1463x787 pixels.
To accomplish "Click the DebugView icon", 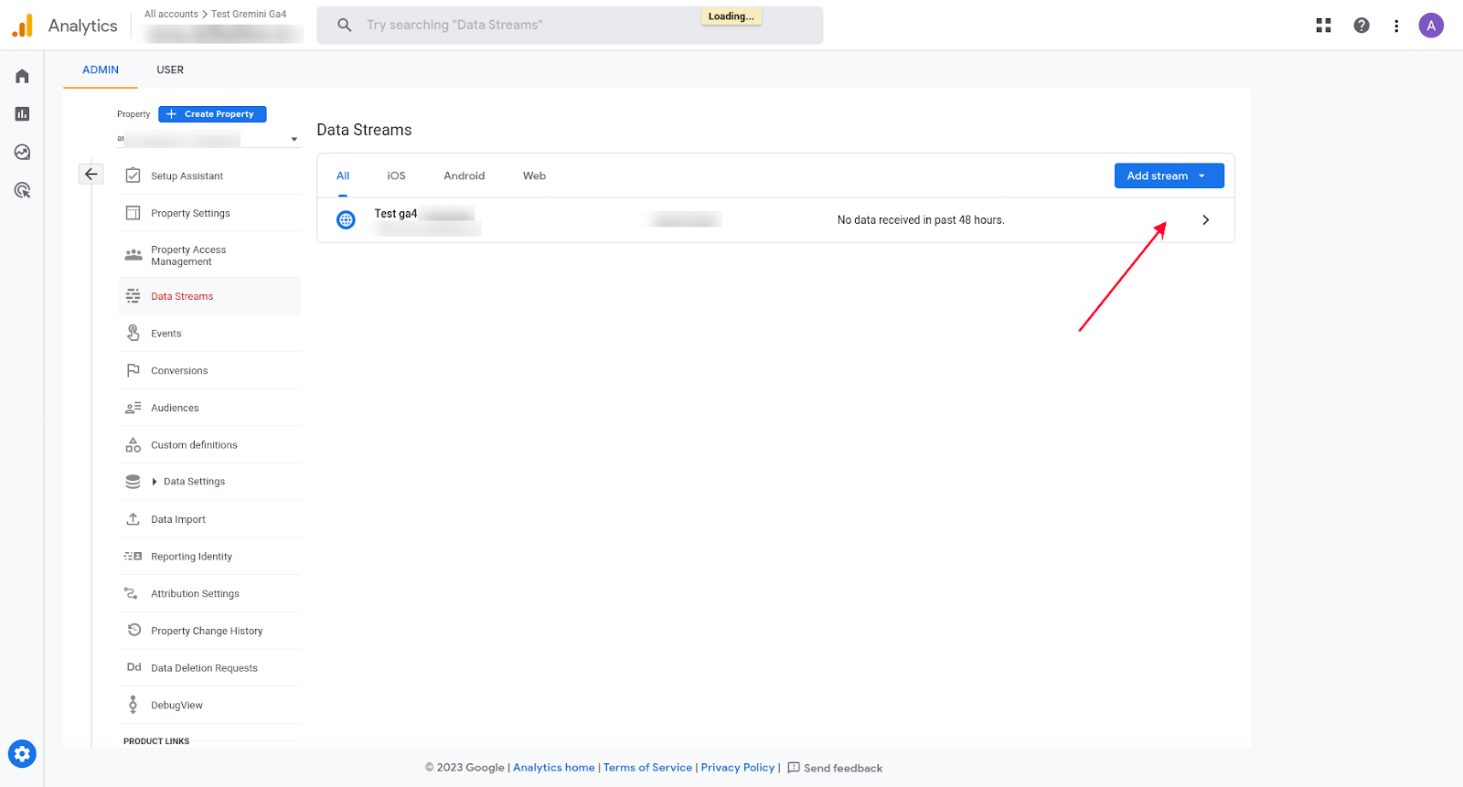I will pos(133,705).
